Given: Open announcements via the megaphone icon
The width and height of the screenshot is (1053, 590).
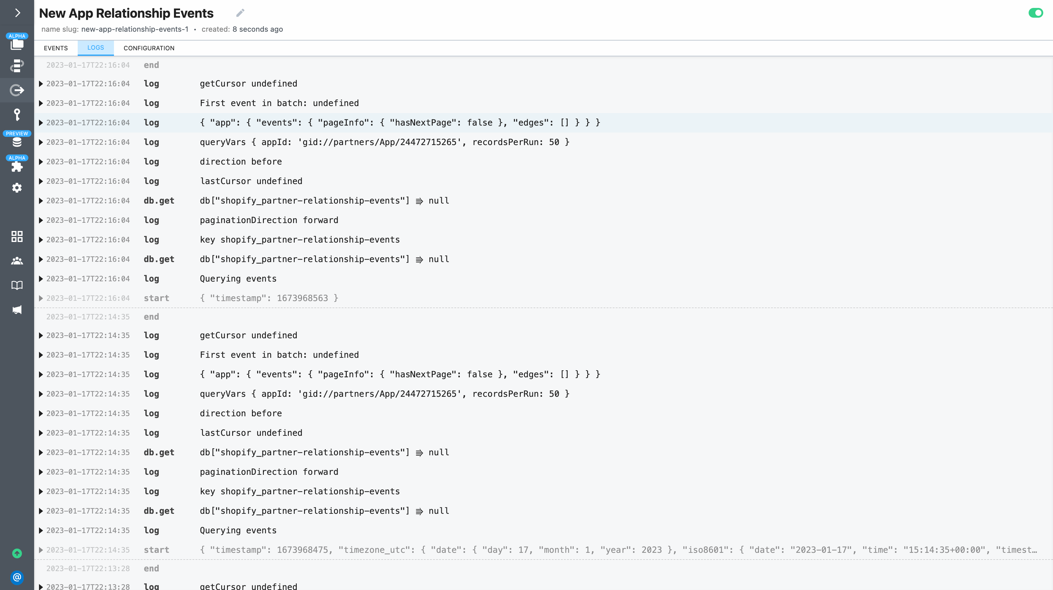Looking at the screenshot, I should tap(17, 310).
